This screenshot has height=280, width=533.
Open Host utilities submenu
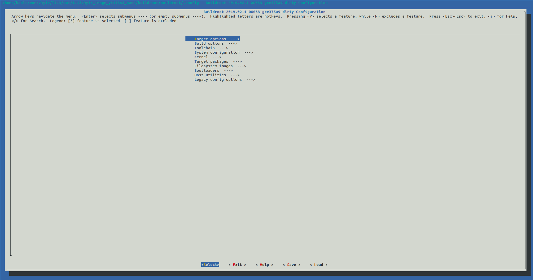tap(210, 75)
